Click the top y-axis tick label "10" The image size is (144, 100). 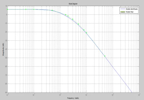point(6,6)
